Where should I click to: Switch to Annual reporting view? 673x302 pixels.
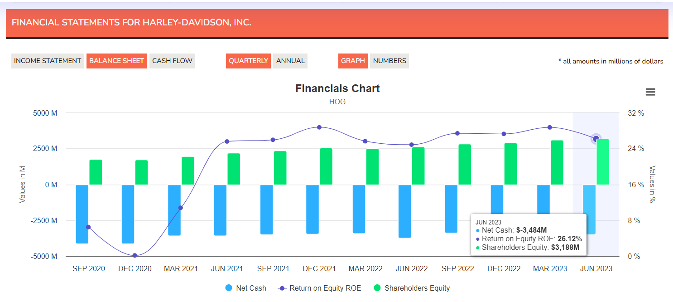pos(290,60)
